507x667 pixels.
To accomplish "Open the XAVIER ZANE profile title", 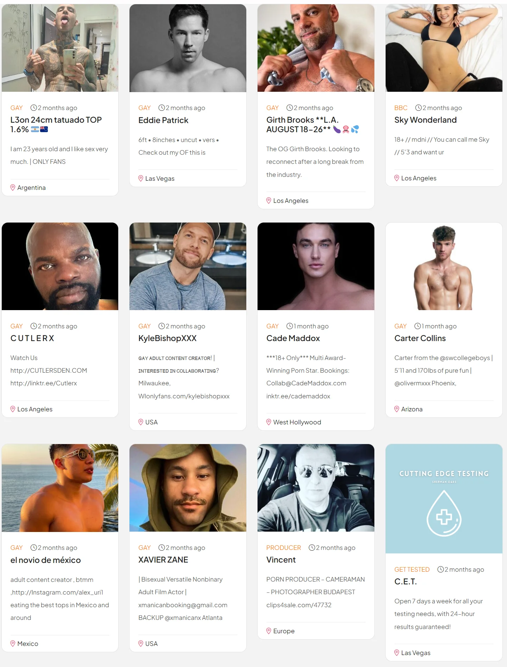I will [x=163, y=560].
